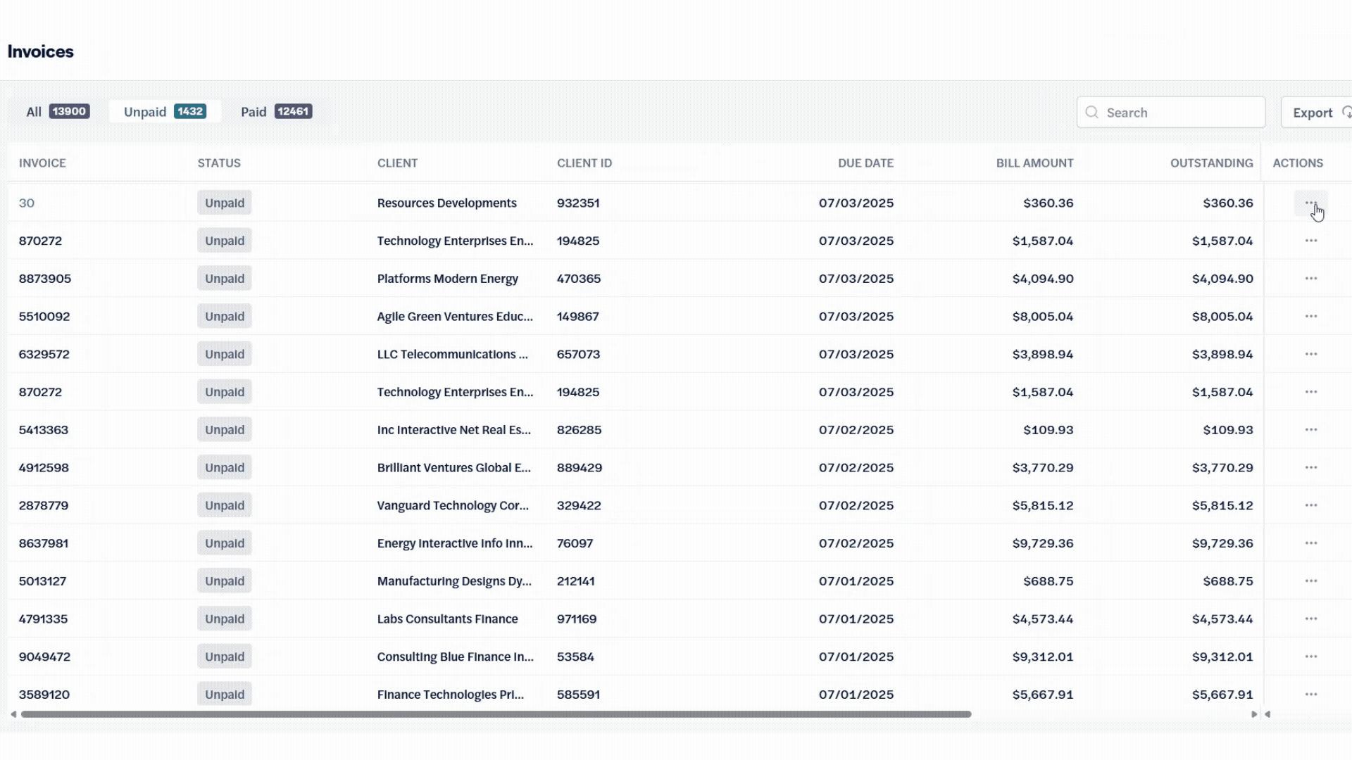Sort by the INVOICE column header

click(x=42, y=163)
